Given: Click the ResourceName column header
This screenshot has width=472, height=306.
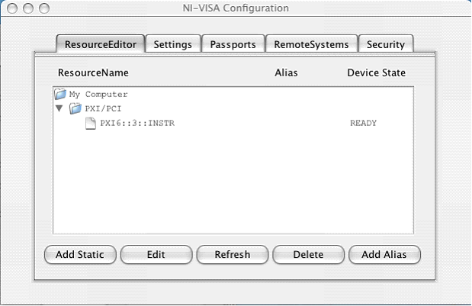Looking at the screenshot, I should 93,73.
